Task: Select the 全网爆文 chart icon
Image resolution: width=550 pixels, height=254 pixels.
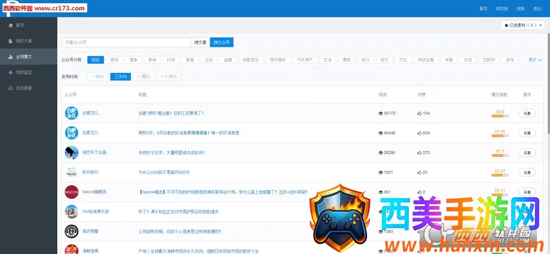Action: [11, 57]
